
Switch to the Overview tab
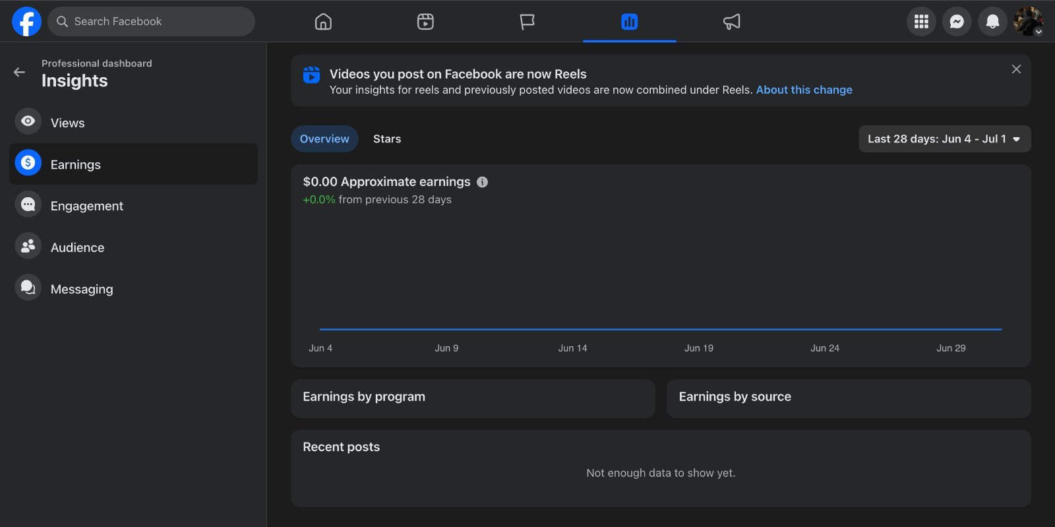tap(324, 139)
